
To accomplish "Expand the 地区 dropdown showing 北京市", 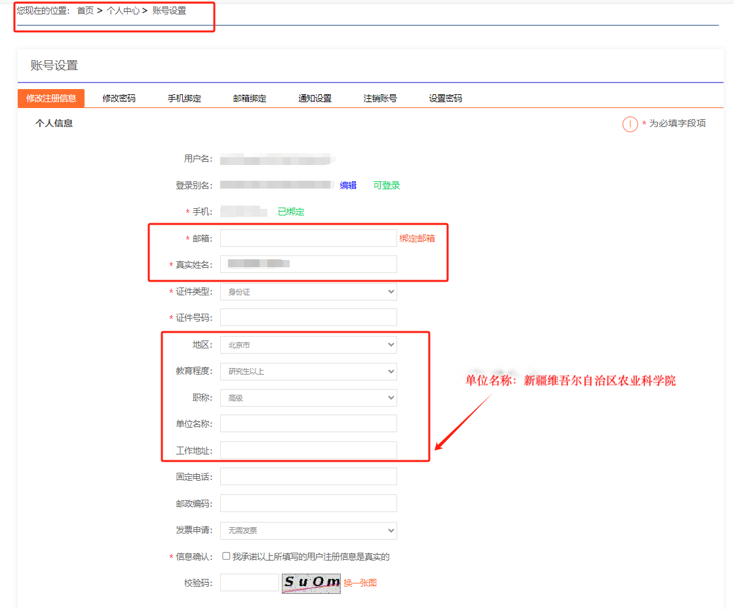I will [x=308, y=345].
